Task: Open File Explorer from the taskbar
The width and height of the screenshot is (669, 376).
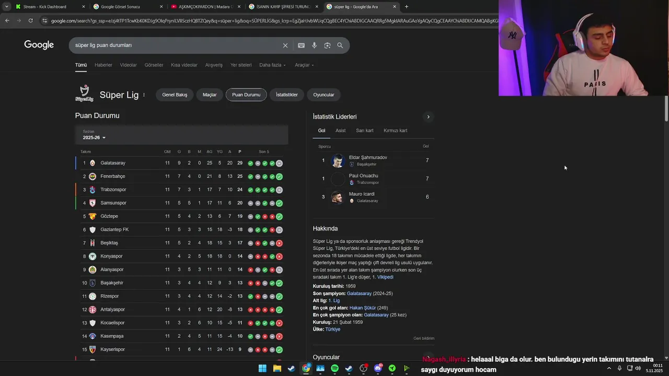Action: (277, 369)
